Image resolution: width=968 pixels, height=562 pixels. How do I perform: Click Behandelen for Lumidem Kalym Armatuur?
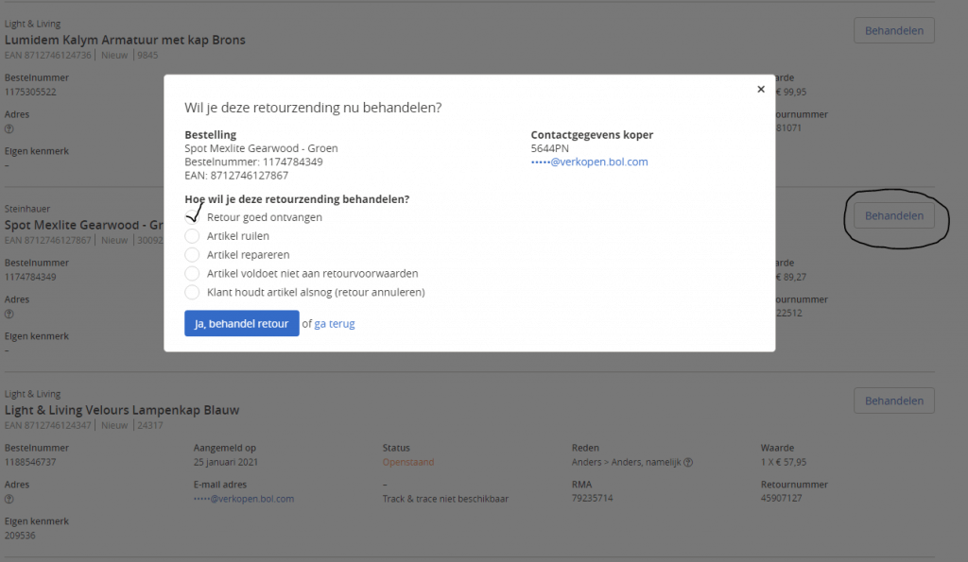[x=893, y=30]
